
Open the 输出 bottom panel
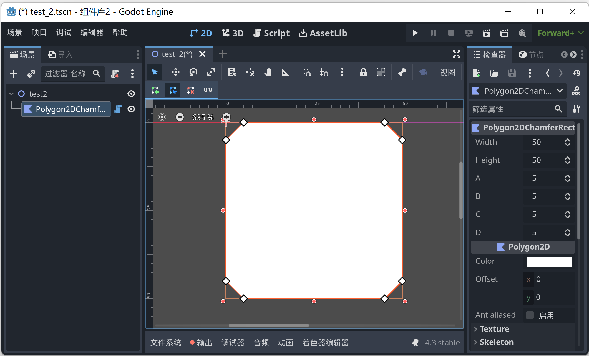click(x=201, y=343)
